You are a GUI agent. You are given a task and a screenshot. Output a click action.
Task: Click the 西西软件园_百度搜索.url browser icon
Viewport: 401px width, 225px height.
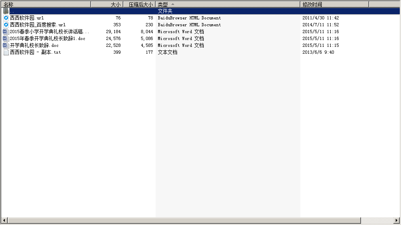coord(6,25)
